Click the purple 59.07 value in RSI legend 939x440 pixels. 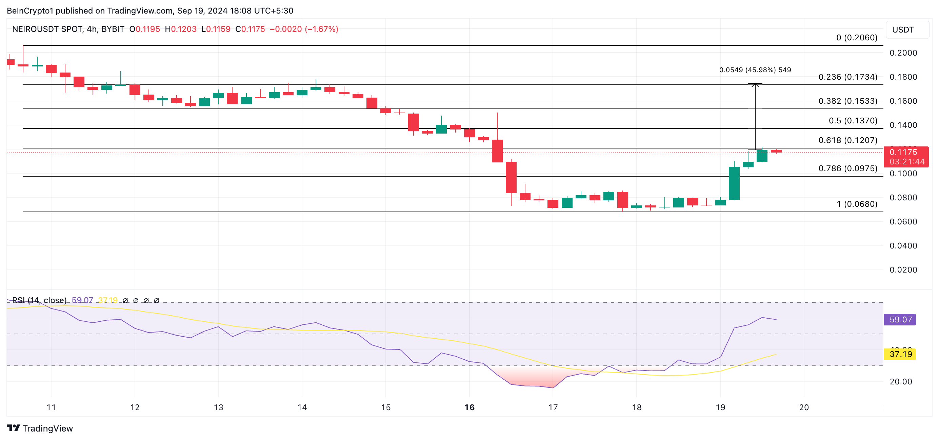(82, 300)
